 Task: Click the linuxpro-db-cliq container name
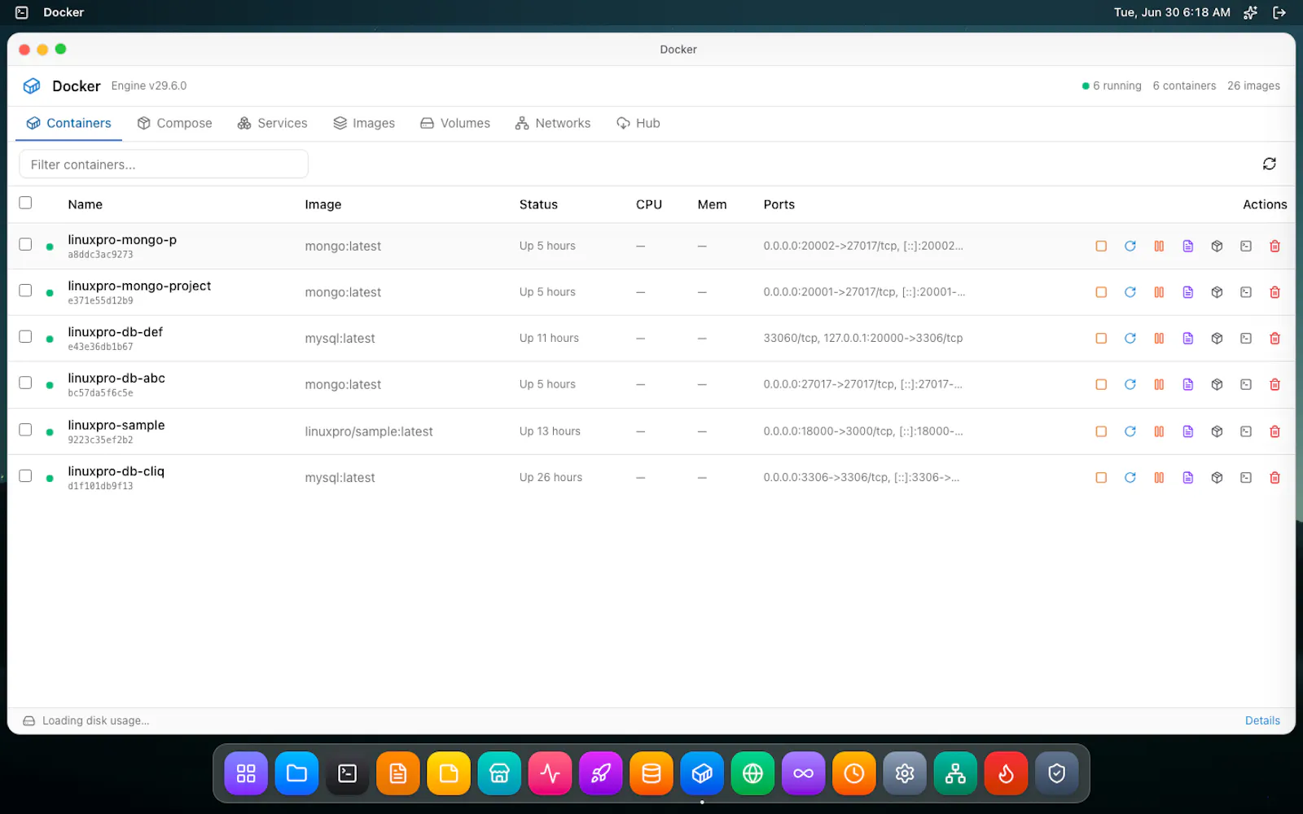point(116,471)
